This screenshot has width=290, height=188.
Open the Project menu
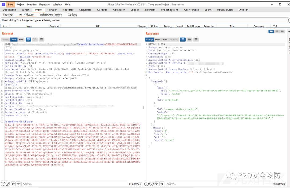click(20, 5)
